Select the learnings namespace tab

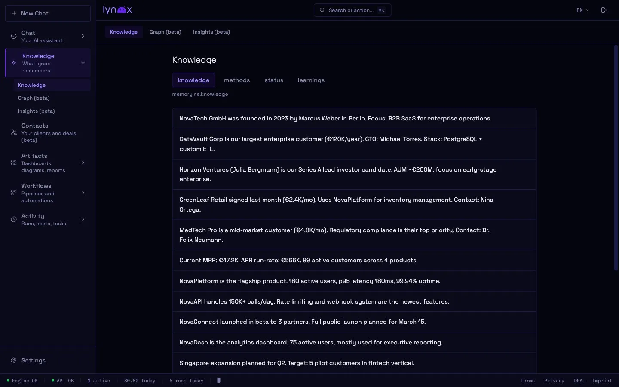coord(311,80)
